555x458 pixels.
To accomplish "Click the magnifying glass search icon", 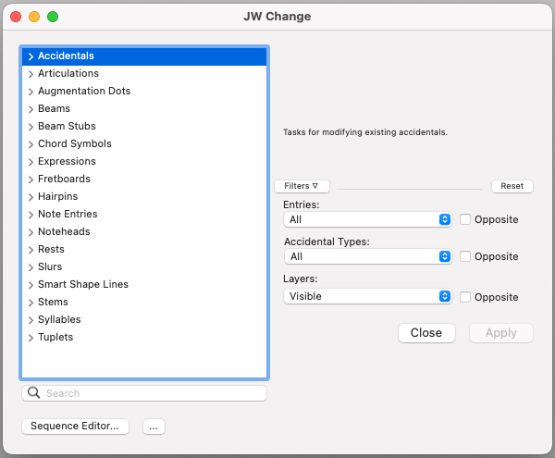I will coord(33,392).
